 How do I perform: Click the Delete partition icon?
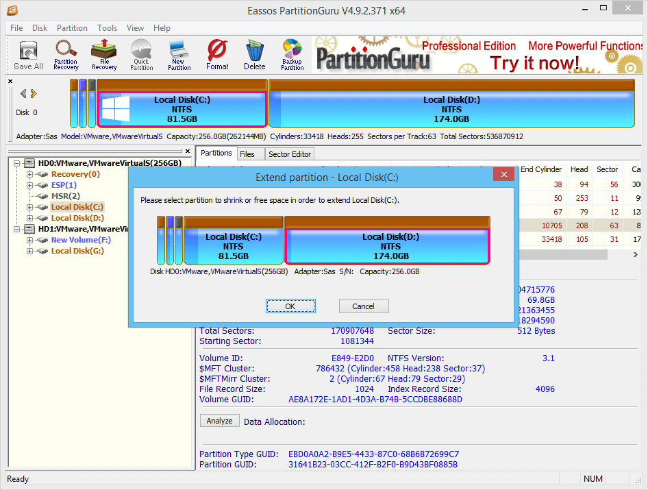point(255,55)
